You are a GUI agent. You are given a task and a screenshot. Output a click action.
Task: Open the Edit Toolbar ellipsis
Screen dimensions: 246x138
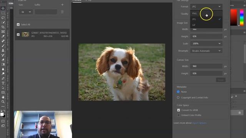[x=3, y=107]
